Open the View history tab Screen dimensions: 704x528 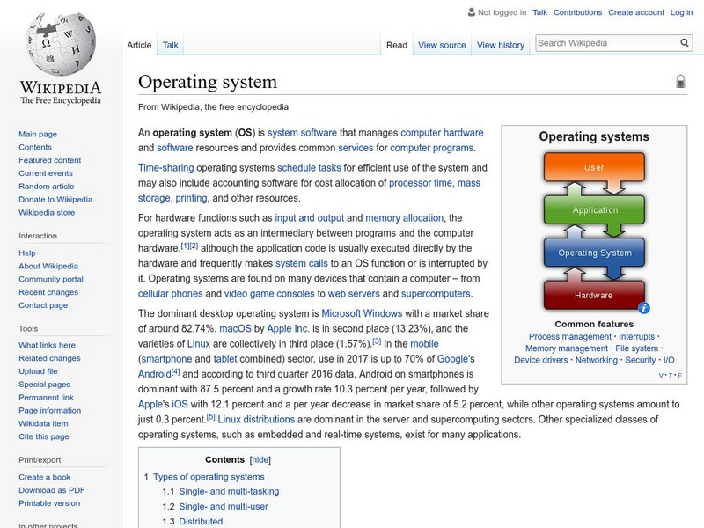click(x=501, y=45)
